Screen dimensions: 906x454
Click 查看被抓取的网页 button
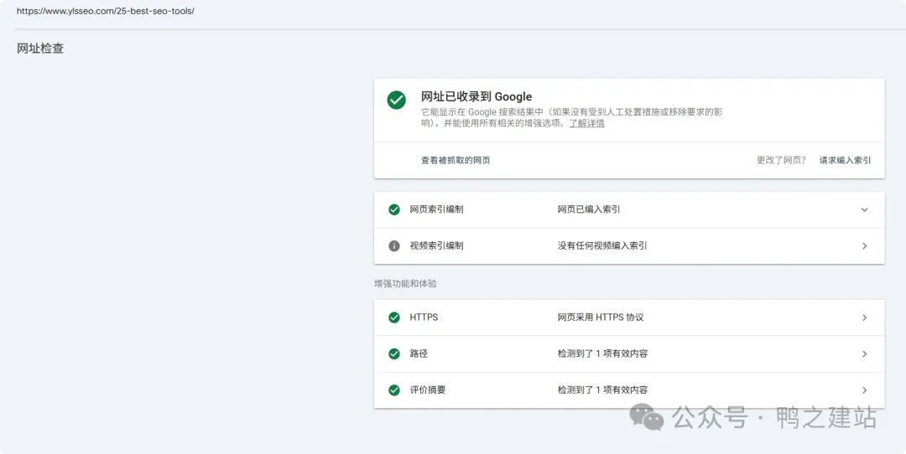(x=456, y=160)
